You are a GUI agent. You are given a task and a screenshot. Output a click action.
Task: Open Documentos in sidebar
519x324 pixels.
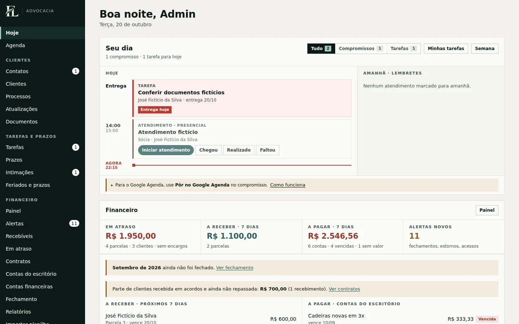tap(43, 122)
